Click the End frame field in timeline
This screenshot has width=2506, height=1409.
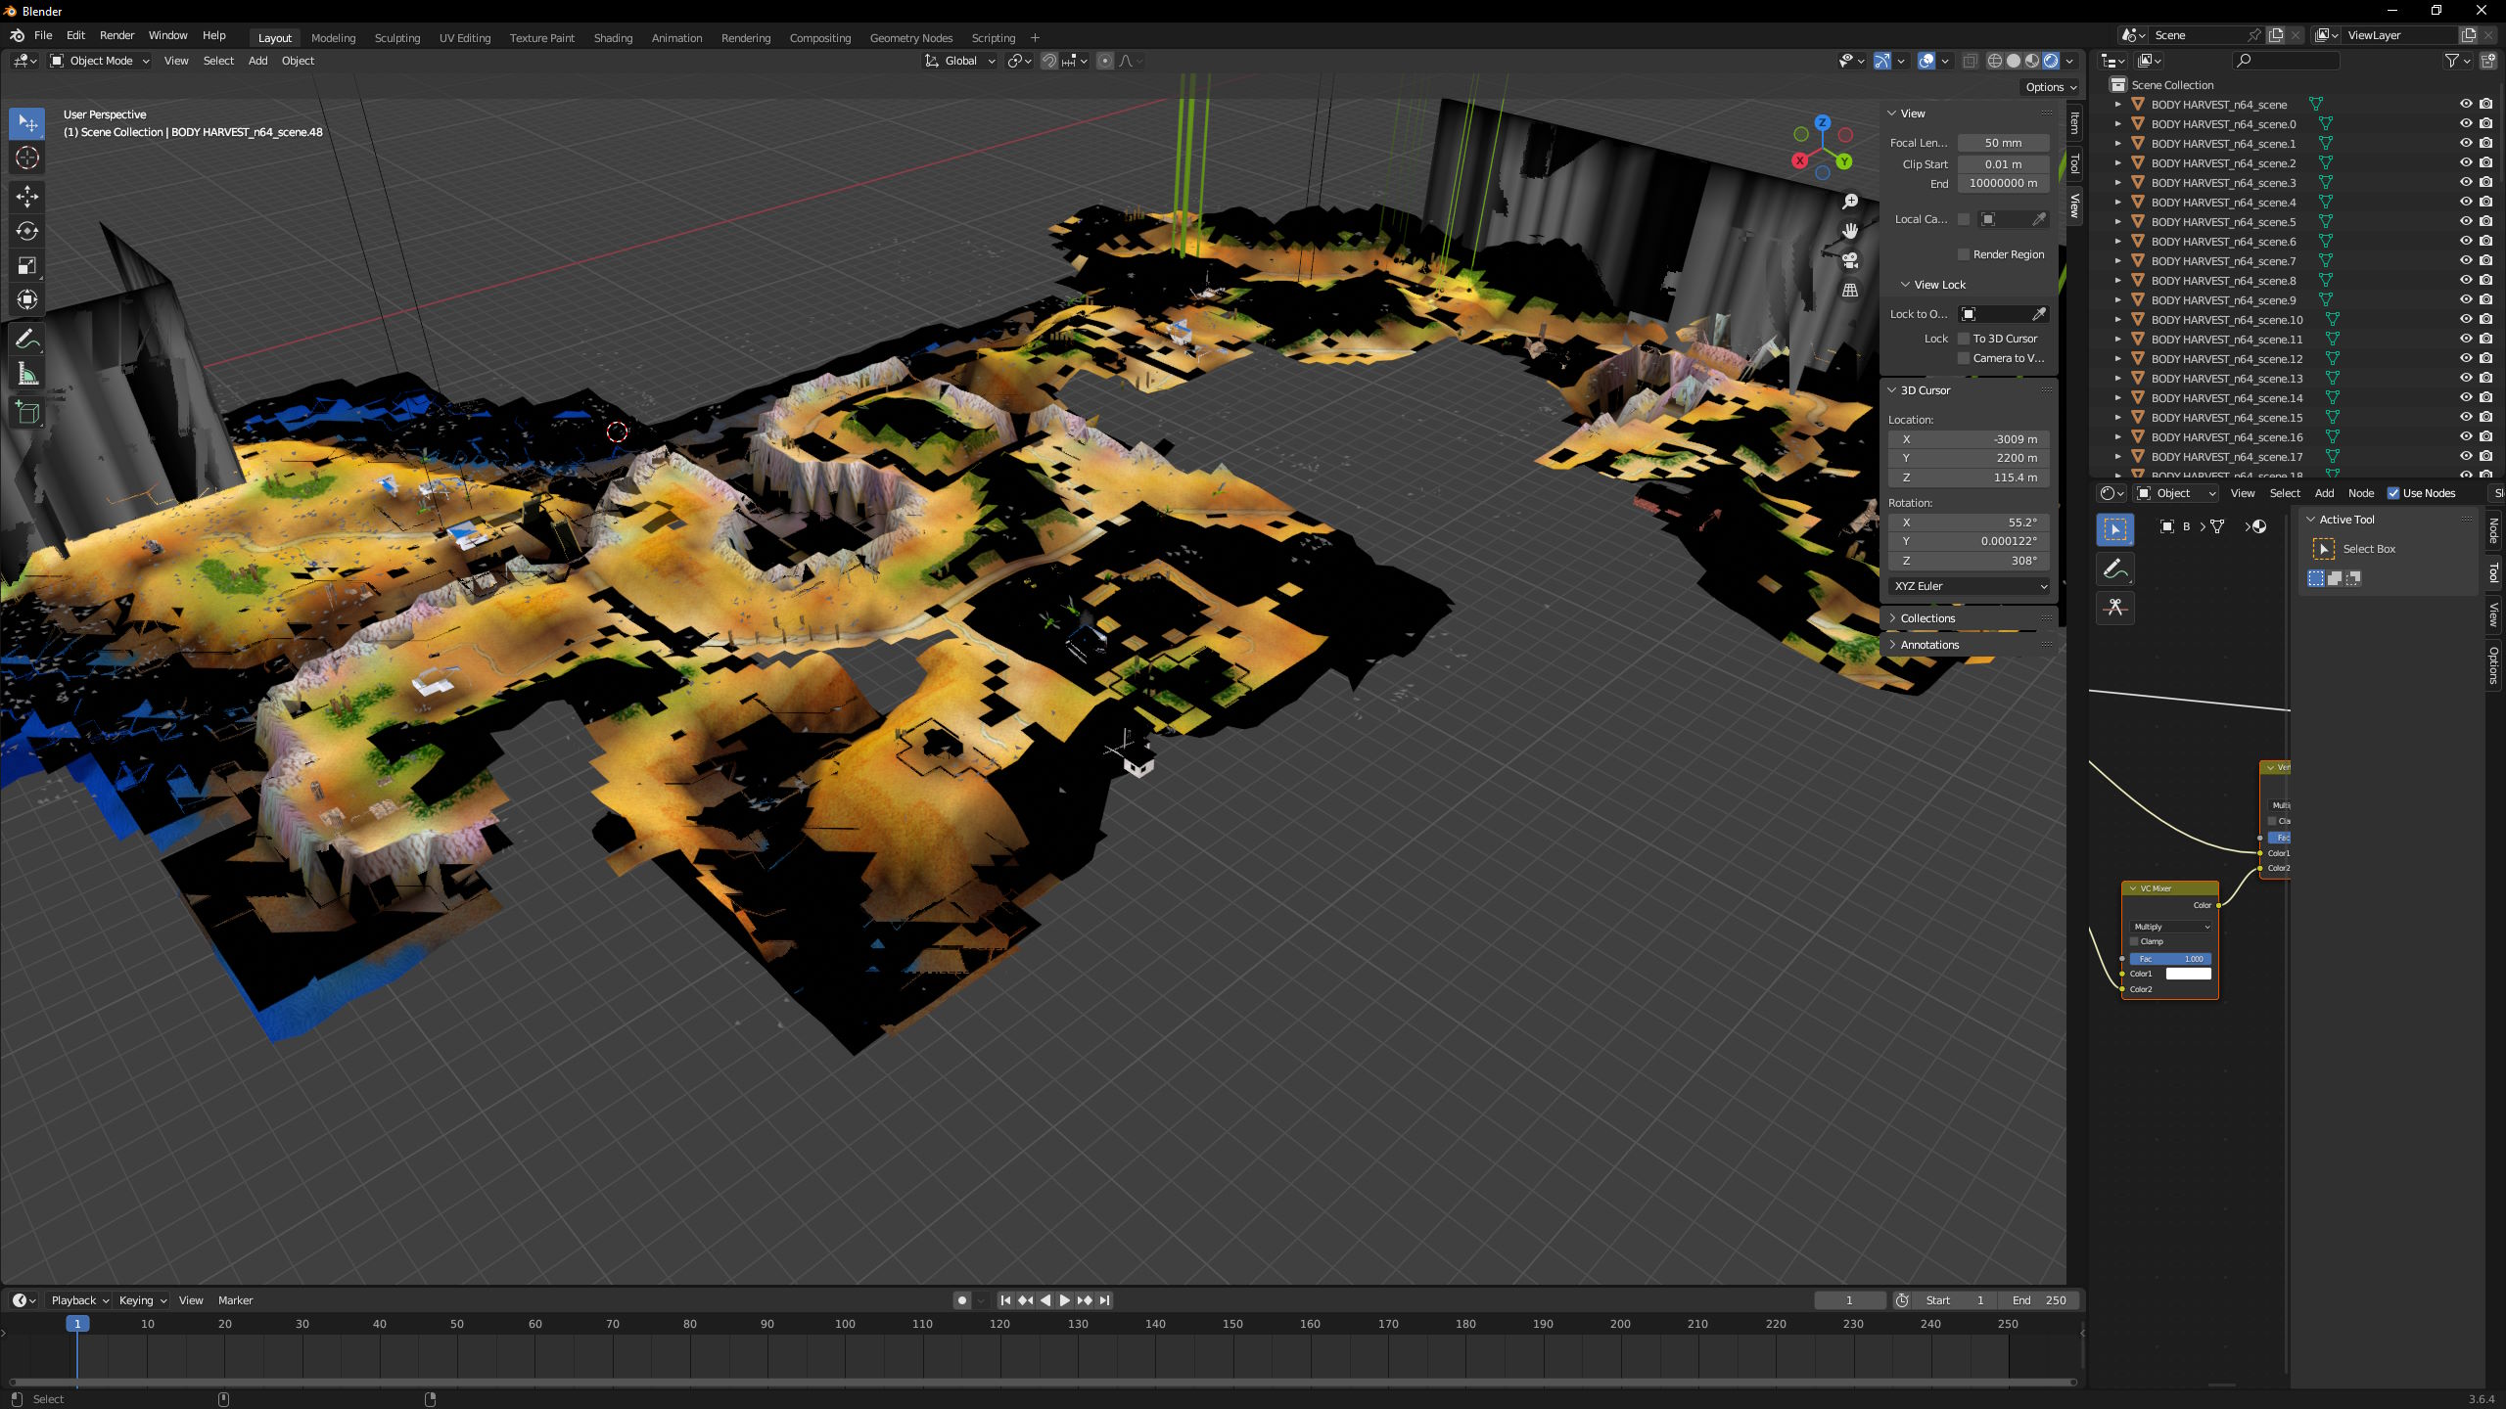tap(2040, 1300)
